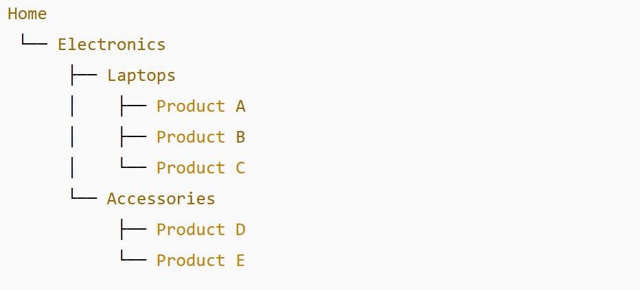Click the branch connector before Product B
The width and height of the screenshot is (640, 290).
pyautogui.click(x=132, y=137)
